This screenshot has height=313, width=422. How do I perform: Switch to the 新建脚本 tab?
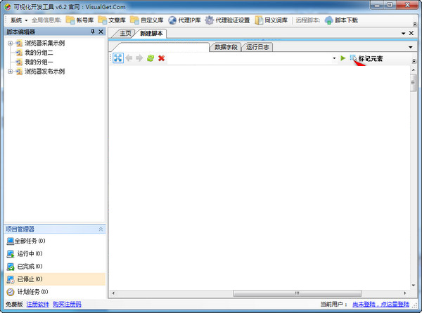[x=151, y=33]
